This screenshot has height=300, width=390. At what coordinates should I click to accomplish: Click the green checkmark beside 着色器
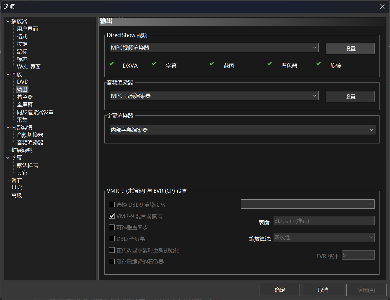point(270,64)
